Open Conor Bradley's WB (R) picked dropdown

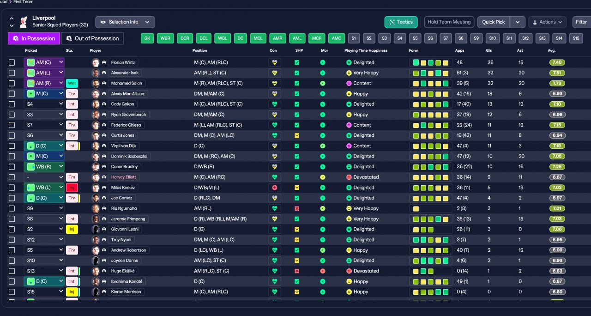click(x=44, y=167)
